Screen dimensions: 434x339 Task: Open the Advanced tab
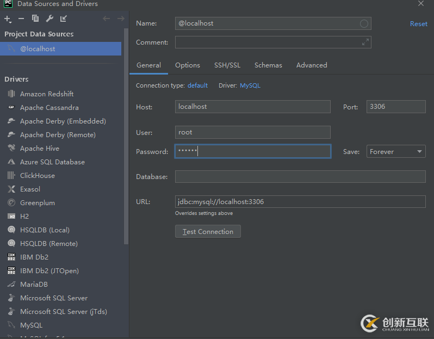click(312, 65)
